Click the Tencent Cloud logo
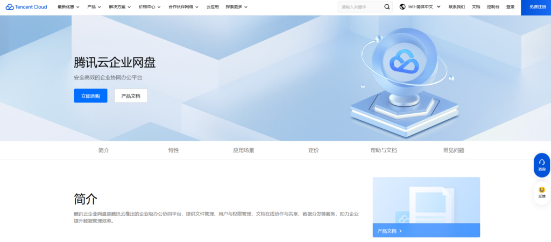Screen dimensions: 551x242 click(26, 7)
